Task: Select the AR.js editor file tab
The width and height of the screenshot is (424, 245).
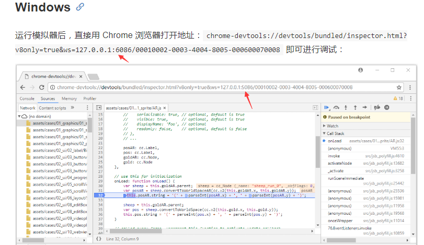Action: click(133, 108)
